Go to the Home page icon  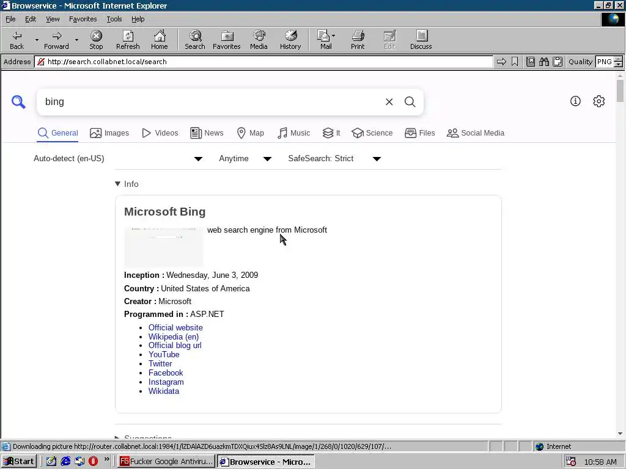160,40
